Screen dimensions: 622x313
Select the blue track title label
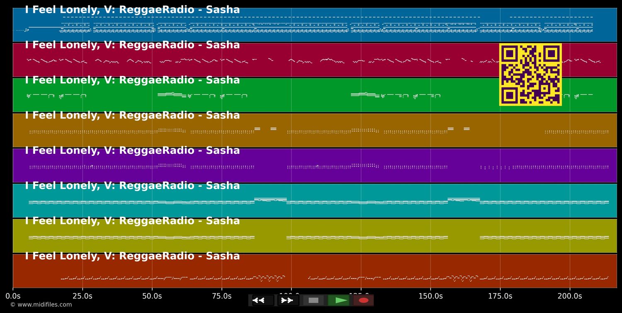[132, 10]
